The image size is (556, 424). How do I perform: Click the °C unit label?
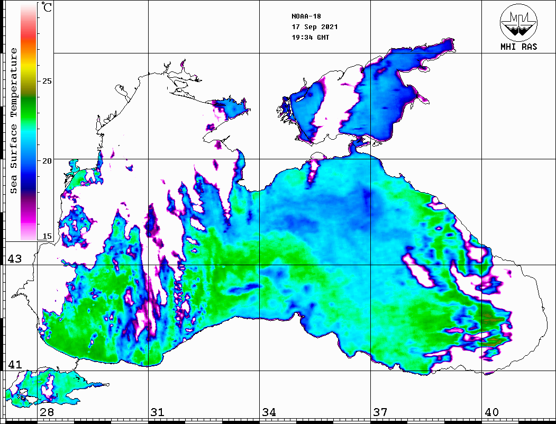(x=47, y=7)
